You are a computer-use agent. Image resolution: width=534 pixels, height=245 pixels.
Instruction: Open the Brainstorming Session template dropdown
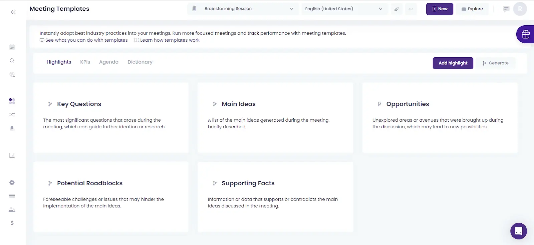coord(243,9)
